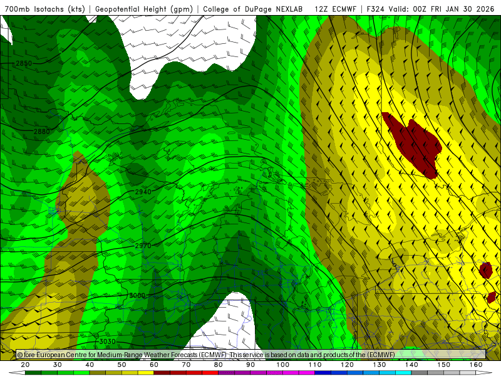
Task: Click the legend value 160
Action: [x=476, y=365]
